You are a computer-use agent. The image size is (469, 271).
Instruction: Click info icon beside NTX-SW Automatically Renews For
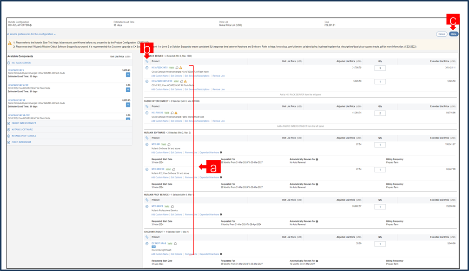[x=317, y=159]
